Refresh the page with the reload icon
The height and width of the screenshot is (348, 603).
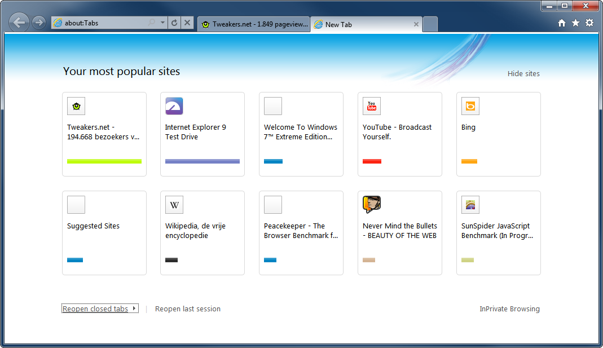click(174, 23)
